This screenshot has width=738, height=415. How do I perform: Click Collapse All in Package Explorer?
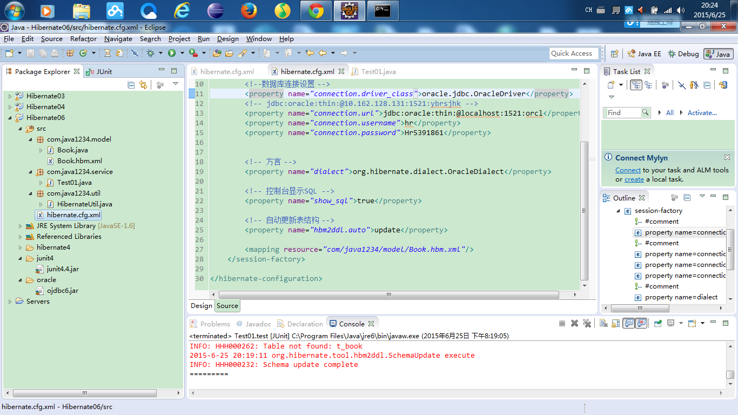click(x=131, y=85)
